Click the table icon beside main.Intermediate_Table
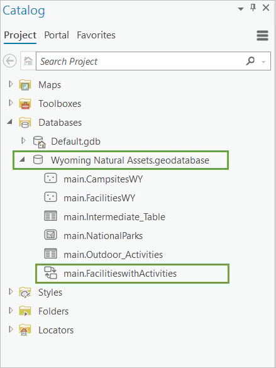276x368 pixels. pos(50,216)
